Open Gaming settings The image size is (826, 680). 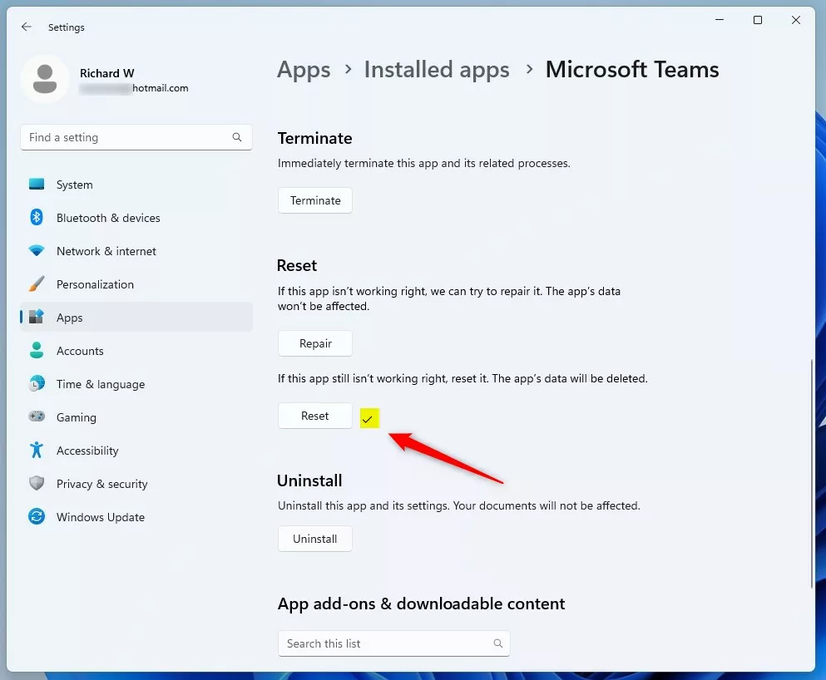pos(136,417)
